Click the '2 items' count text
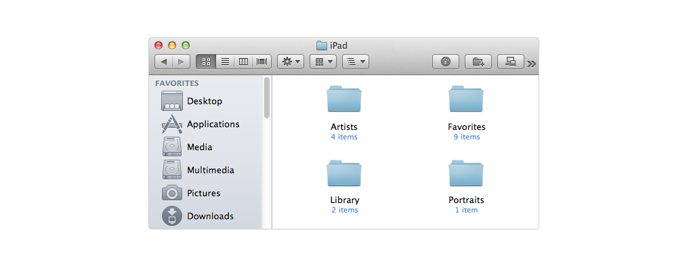This screenshot has height=264, width=691. click(345, 211)
